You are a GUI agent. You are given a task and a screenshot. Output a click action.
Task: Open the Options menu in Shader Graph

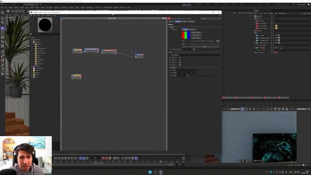coord(49,15)
